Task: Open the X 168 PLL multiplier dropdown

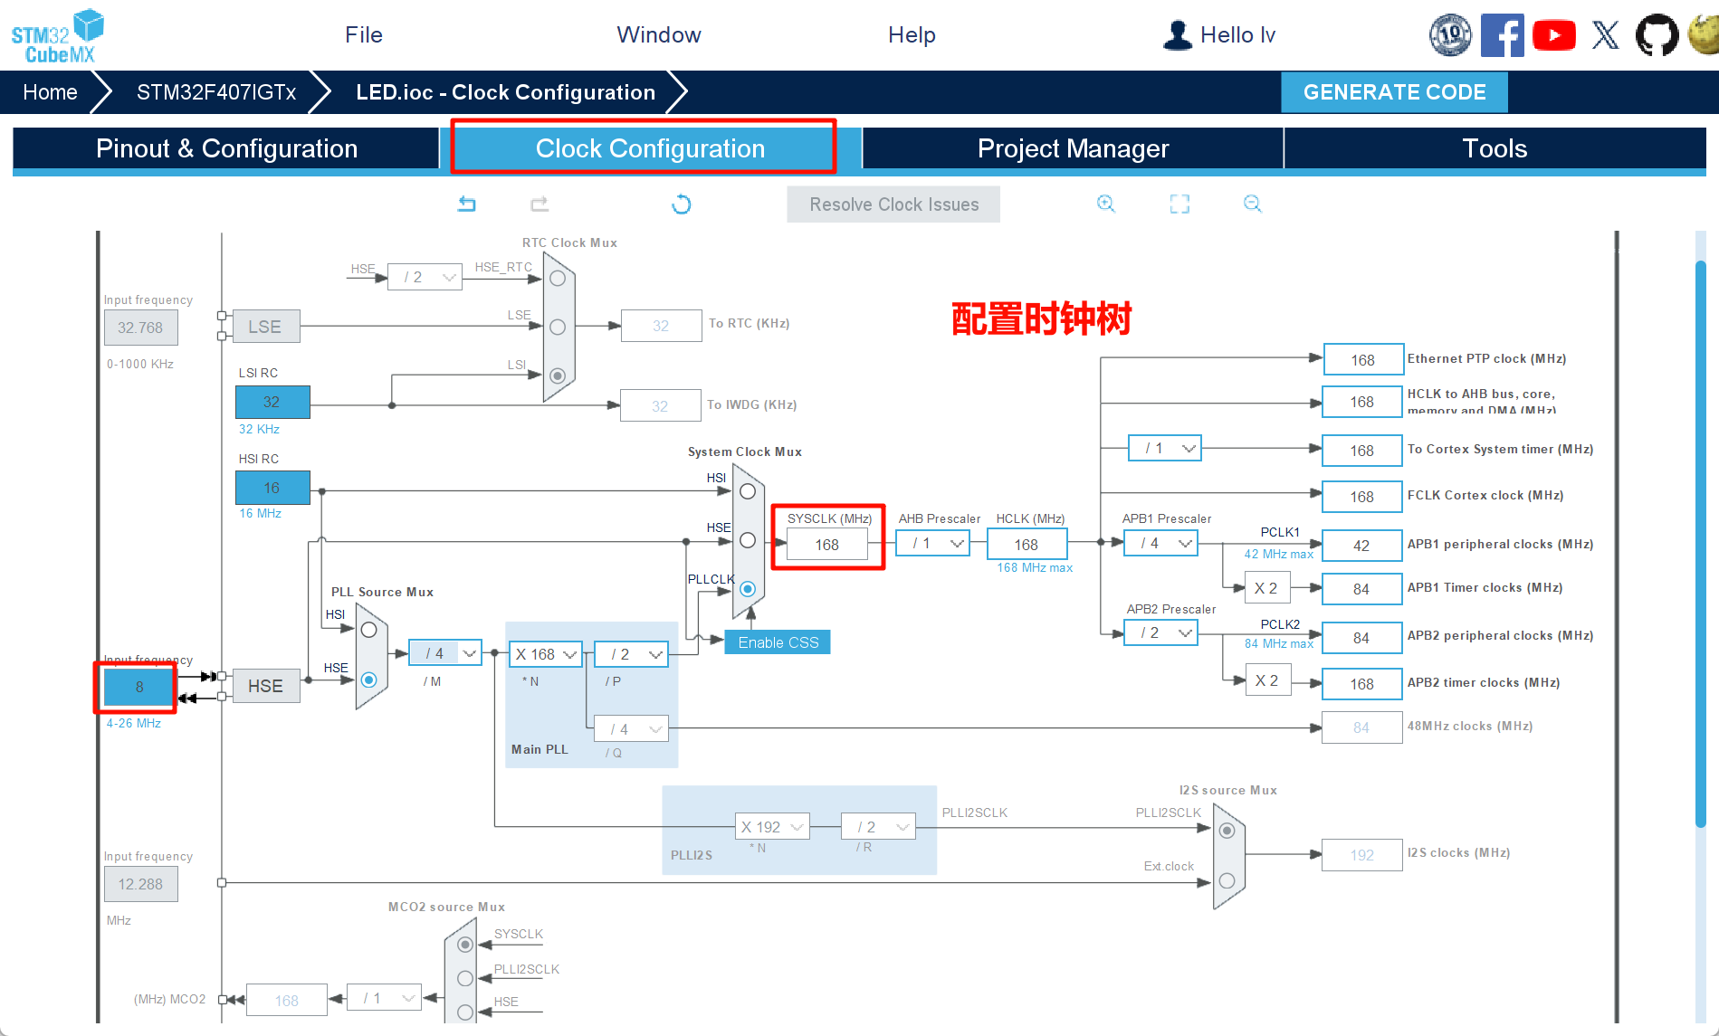Action: (544, 653)
